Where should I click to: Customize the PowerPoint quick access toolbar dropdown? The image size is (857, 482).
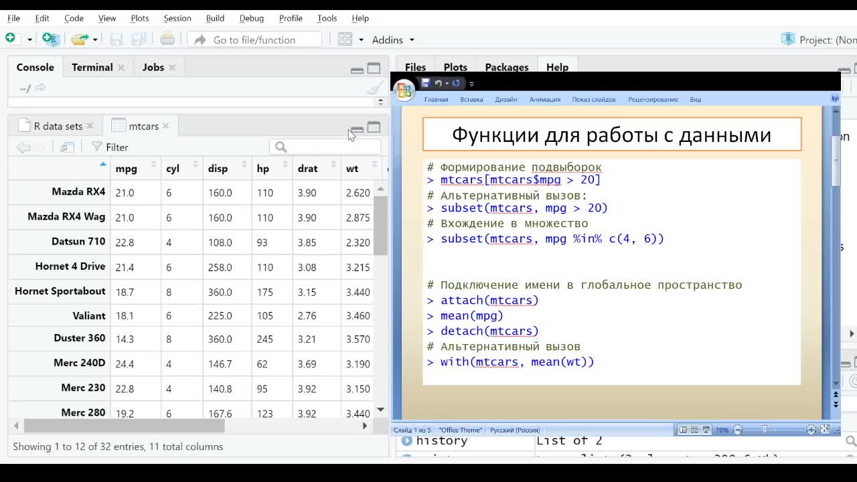click(471, 84)
